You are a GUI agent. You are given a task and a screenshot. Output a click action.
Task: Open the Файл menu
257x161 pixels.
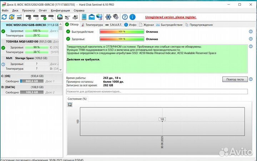(x=5, y=10)
